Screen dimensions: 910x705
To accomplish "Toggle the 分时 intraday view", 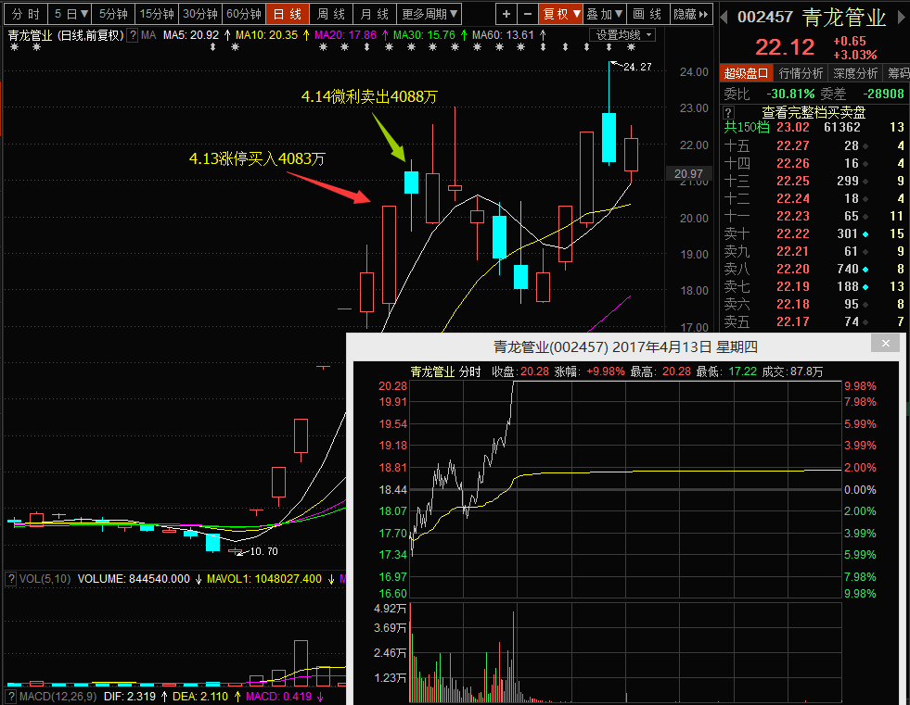I will (25, 14).
